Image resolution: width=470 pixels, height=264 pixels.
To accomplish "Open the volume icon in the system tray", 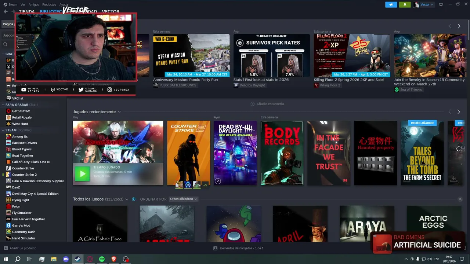I will pyautogui.click(x=430, y=259).
